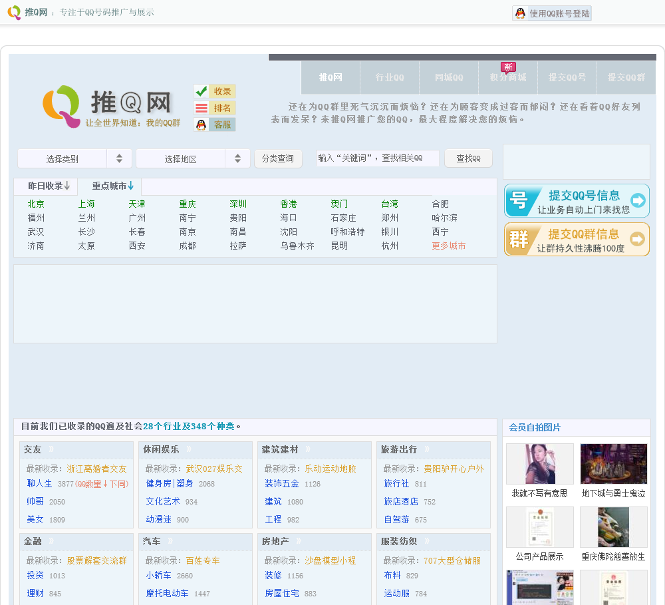Click the 更多城市 link
Viewport: 665px width, 605px height.
click(448, 246)
